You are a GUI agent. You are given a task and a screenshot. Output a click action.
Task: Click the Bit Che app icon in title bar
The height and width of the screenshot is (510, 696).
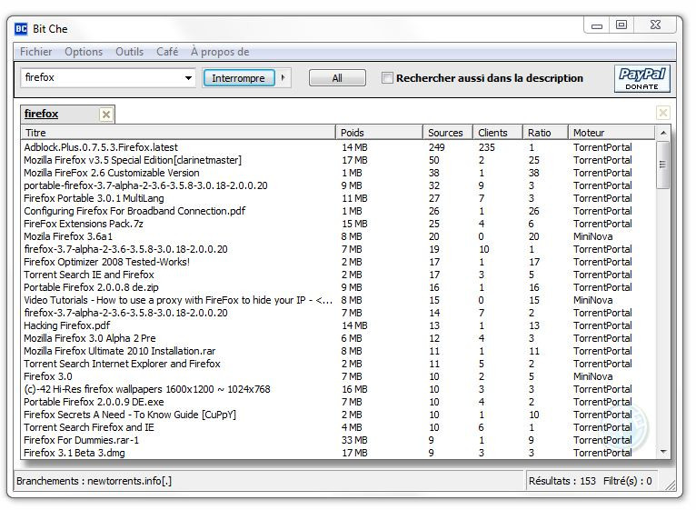pyautogui.click(x=21, y=29)
